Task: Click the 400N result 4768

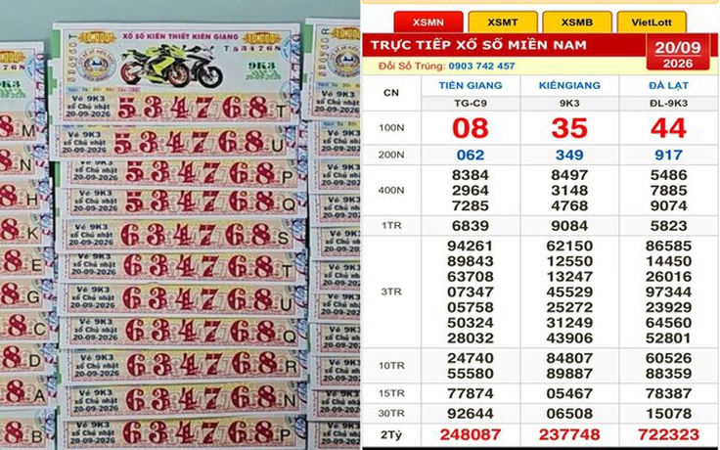Action: click(x=569, y=205)
